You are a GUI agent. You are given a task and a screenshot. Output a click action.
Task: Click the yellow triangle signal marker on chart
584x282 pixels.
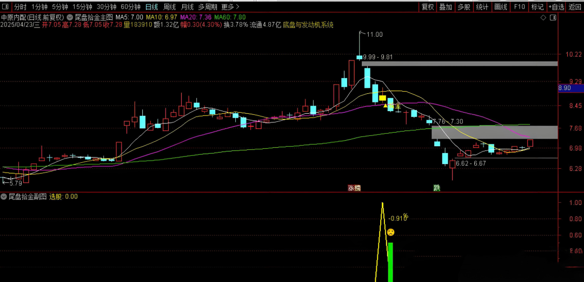pos(386,106)
